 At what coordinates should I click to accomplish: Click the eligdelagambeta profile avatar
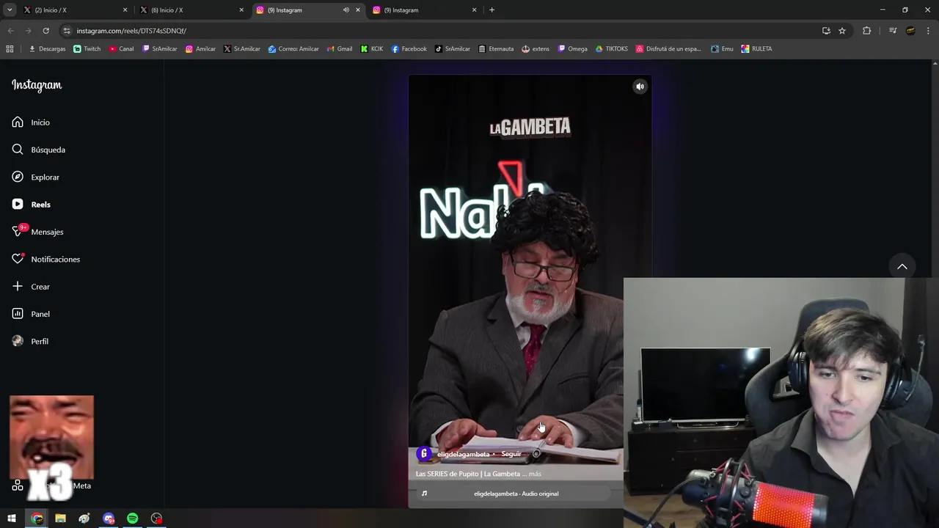tap(423, 454)
